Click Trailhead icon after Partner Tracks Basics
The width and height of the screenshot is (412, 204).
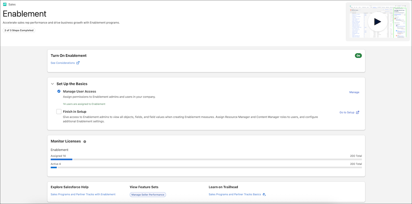(x=265, y=195)
